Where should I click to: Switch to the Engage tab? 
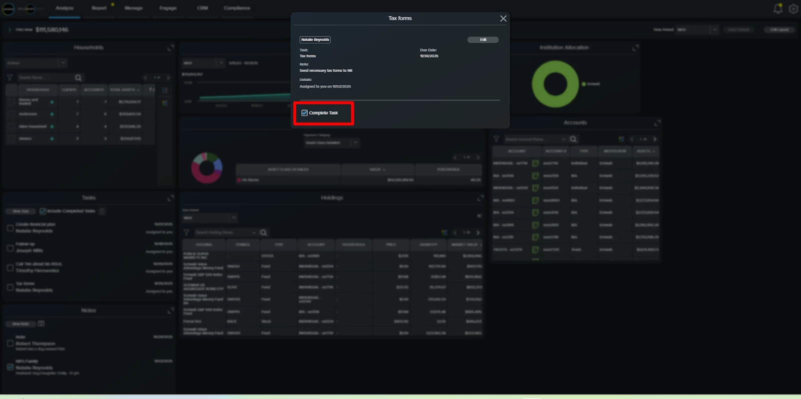tap(168, 8)
